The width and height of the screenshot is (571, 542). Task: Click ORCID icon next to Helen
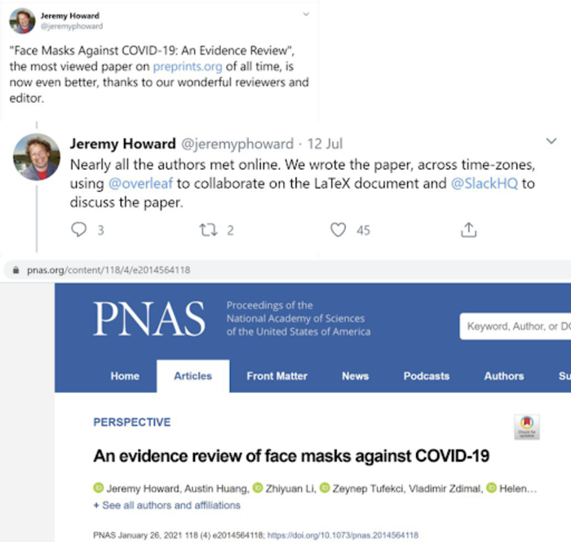(x=492, y=487)
